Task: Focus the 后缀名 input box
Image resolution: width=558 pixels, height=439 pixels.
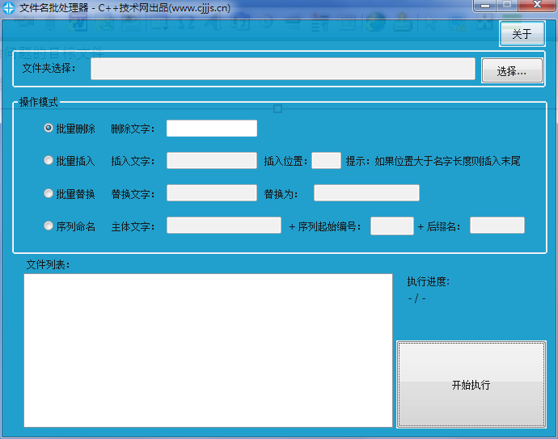Action: (497, 226)
